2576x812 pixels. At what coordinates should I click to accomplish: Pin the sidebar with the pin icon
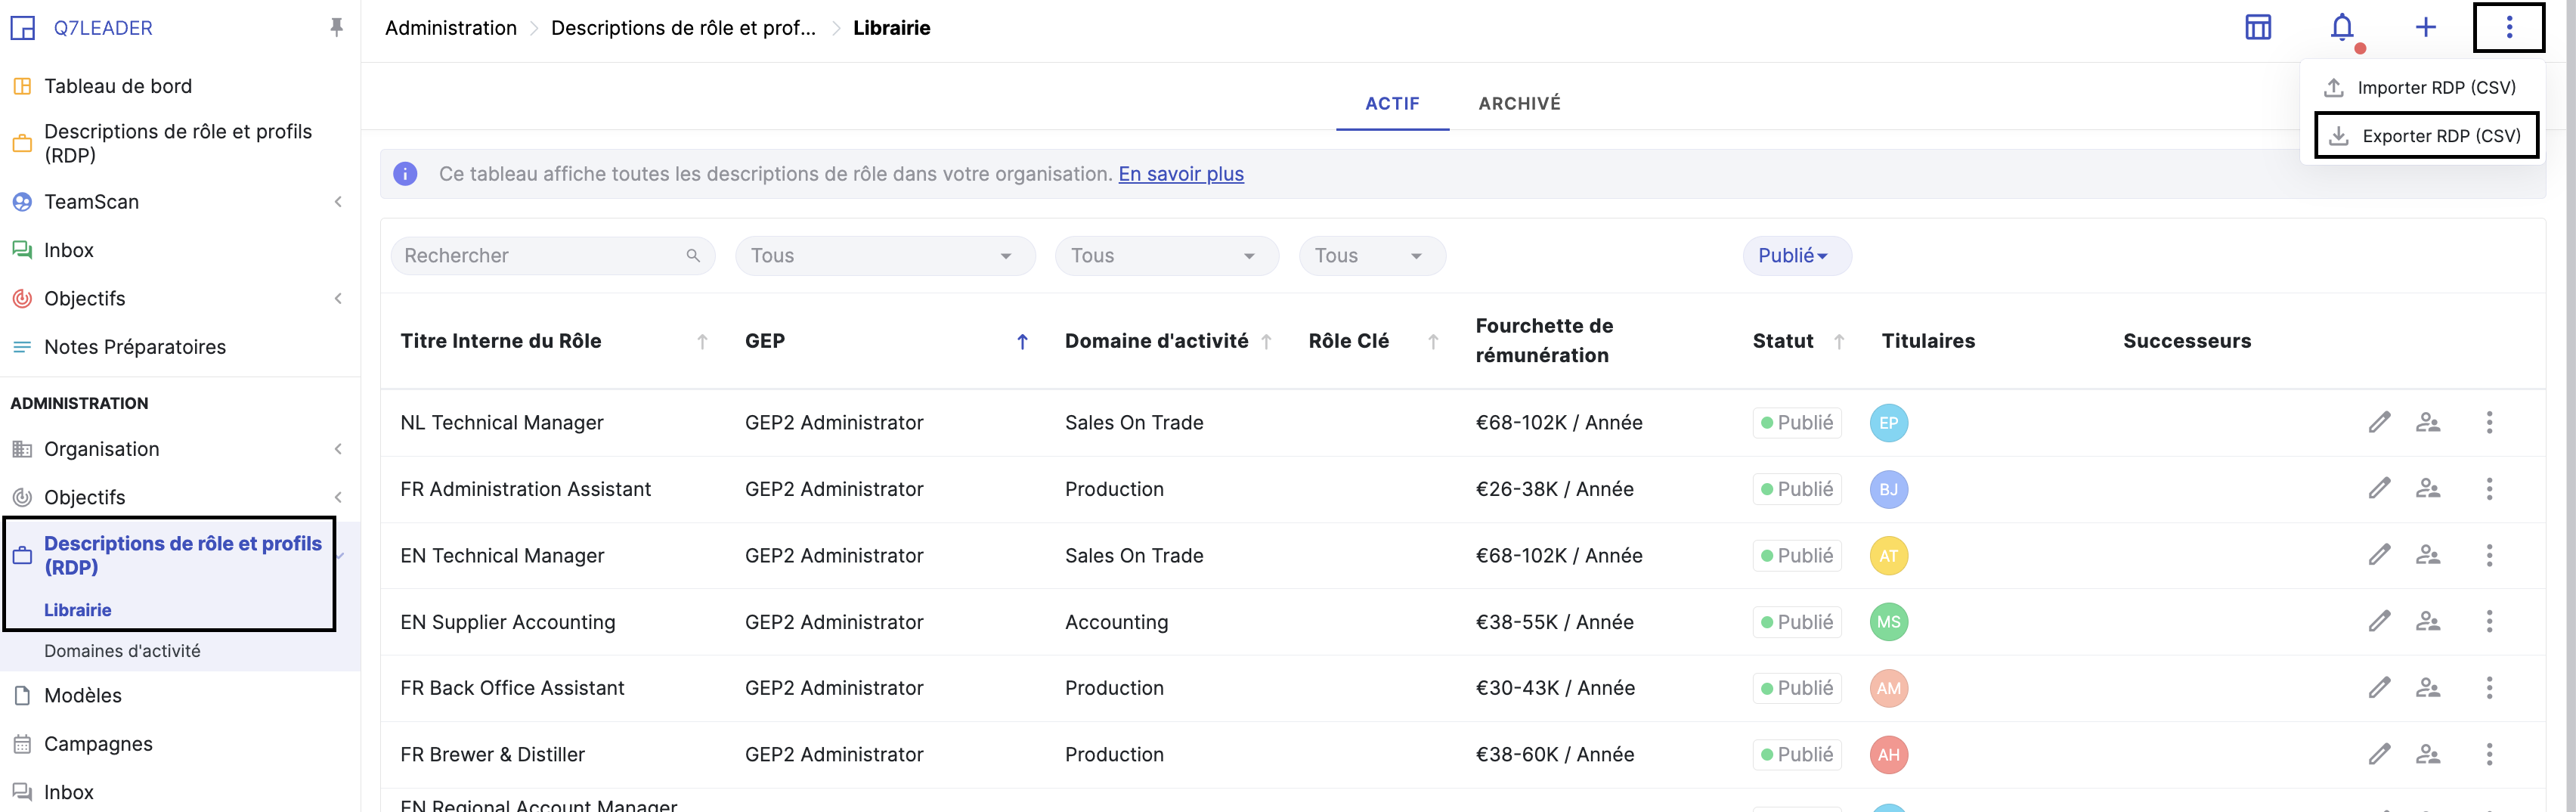tap(337, 28)
